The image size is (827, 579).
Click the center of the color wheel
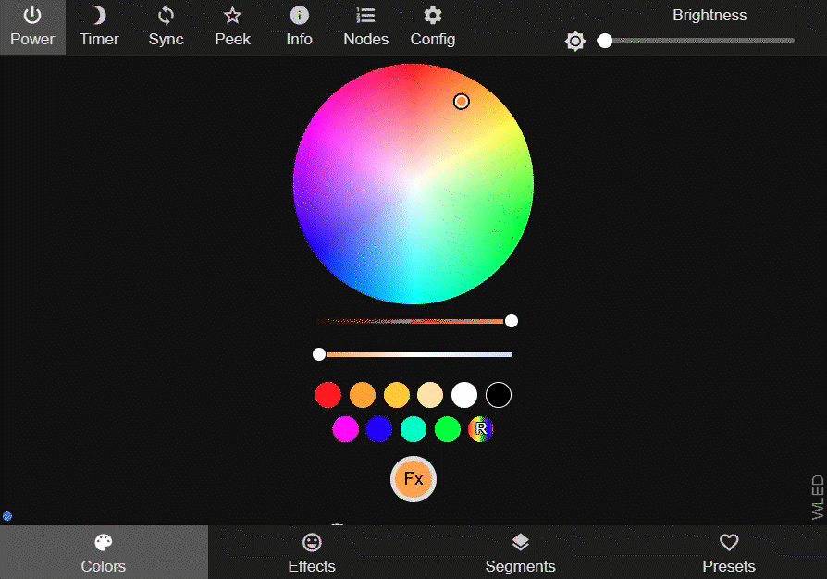tap(413, 184)
